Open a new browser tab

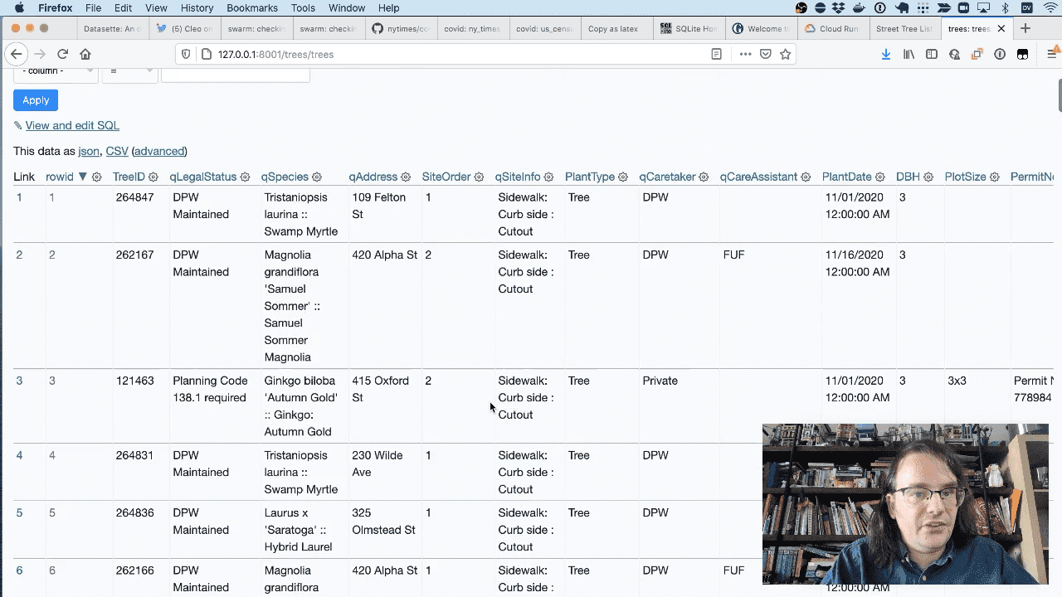[x=1025, y=28]
